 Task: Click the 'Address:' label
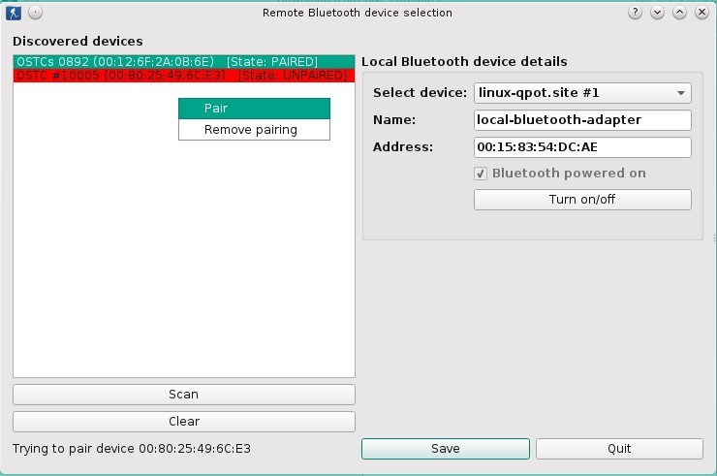click(403, 147)
